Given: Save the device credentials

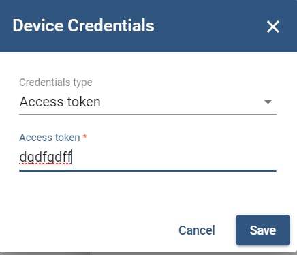Looking at the screenshot, I should point(263,230).
